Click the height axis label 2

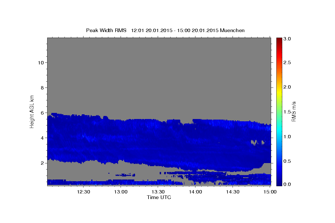[42, 163]
